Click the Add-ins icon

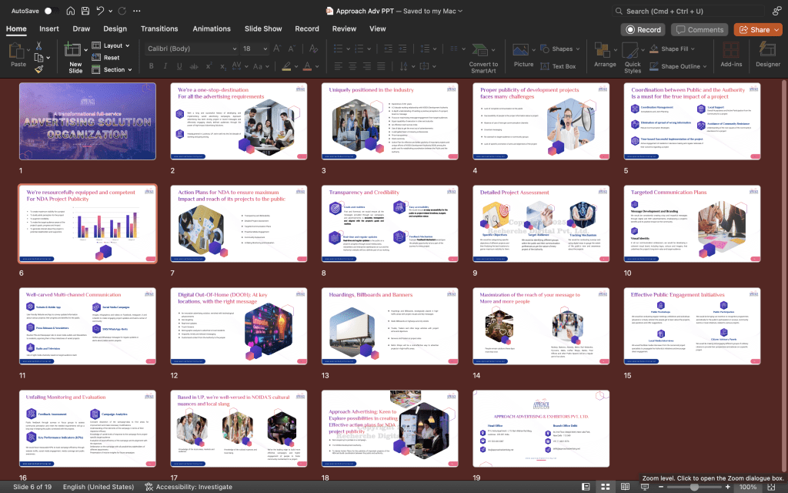(x=731, y=54)
